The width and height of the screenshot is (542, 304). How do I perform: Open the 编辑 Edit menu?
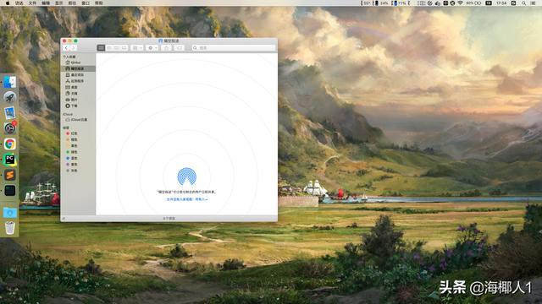[x=46, y=3]
